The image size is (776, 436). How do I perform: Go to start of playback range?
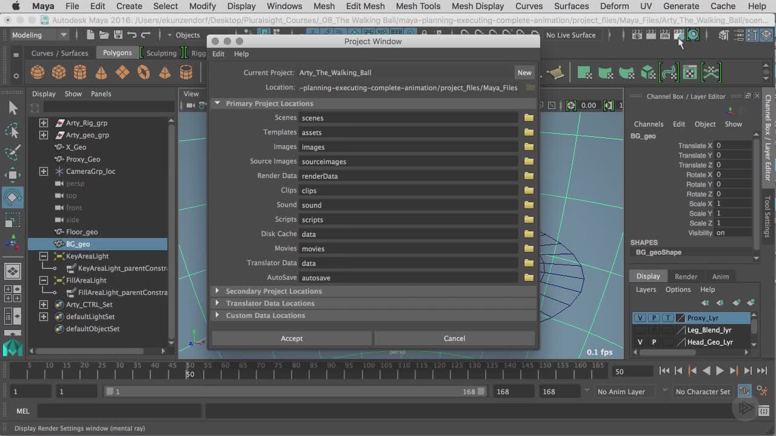[x=664, y=371]
